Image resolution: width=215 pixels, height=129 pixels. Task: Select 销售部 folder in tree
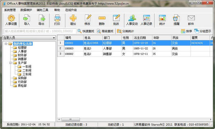click(x=22, y=59)
